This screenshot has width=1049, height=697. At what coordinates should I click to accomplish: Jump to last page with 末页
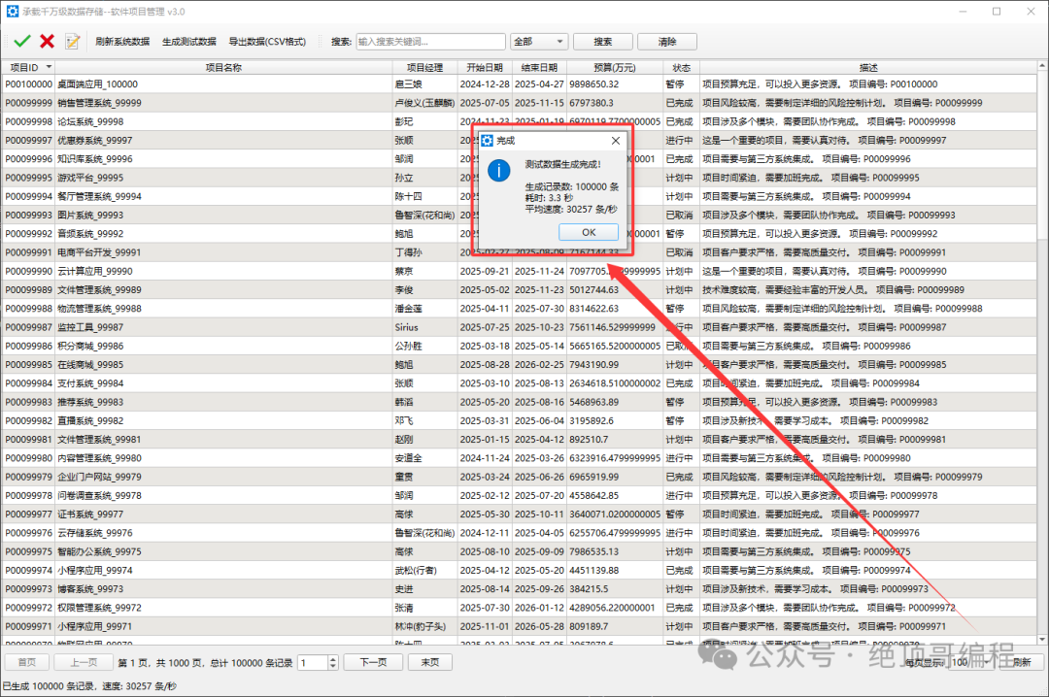point(430,662)
